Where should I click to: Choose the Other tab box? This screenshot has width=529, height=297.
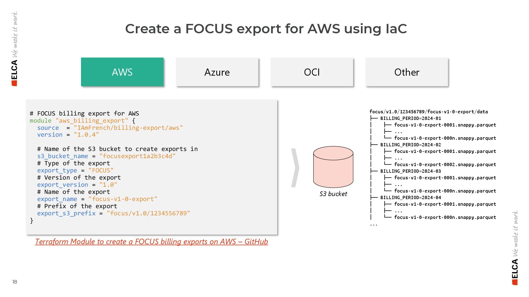pyautogui.click(x=407, y=72)
